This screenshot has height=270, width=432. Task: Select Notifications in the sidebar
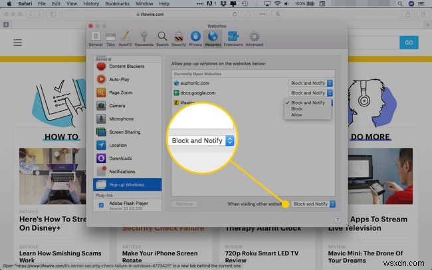point(128,172)
